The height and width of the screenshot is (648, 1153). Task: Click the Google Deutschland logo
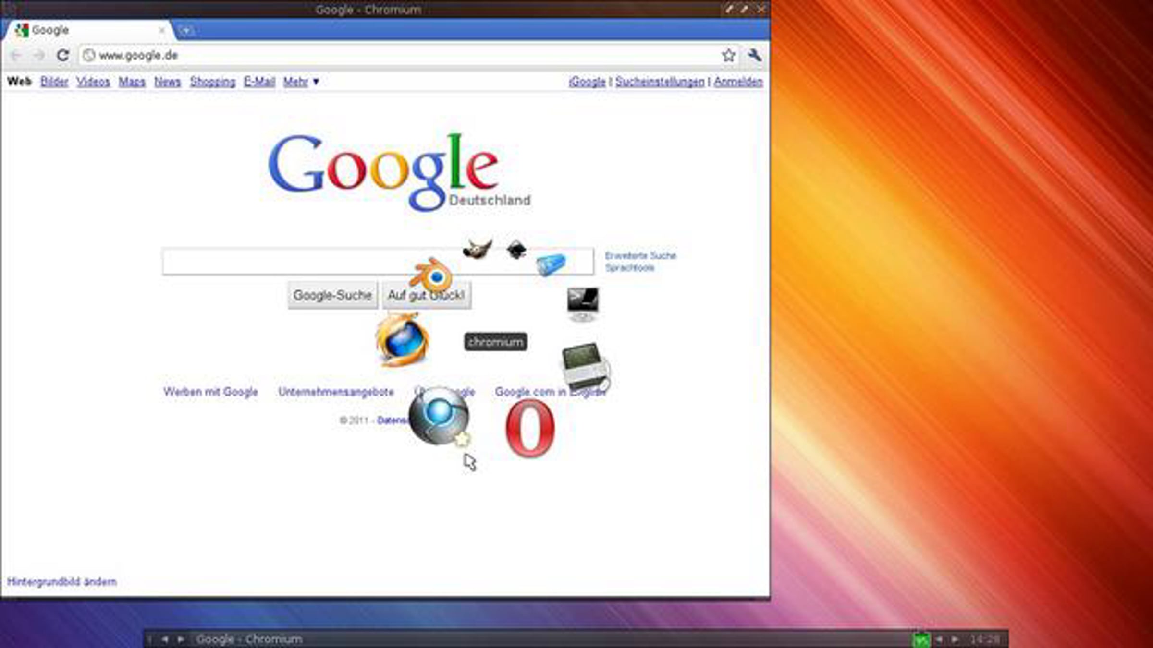[399, 172]
